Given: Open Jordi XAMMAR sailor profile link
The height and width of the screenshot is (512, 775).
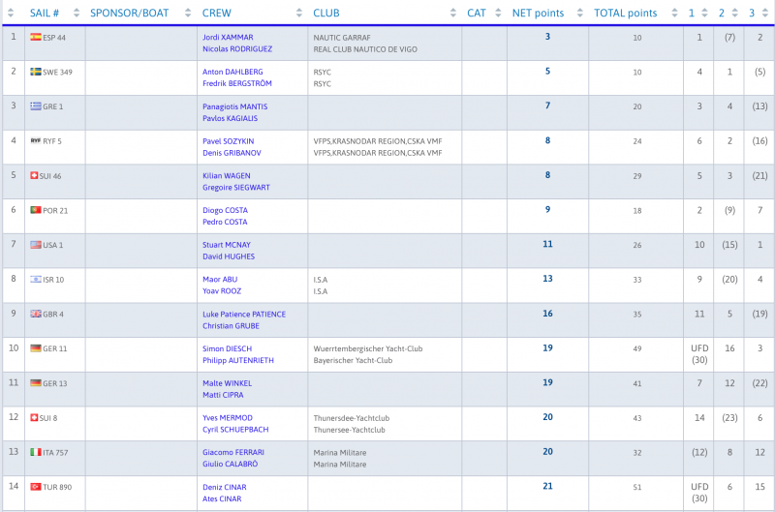Looking at the screenshot, I should pos(229,37).
